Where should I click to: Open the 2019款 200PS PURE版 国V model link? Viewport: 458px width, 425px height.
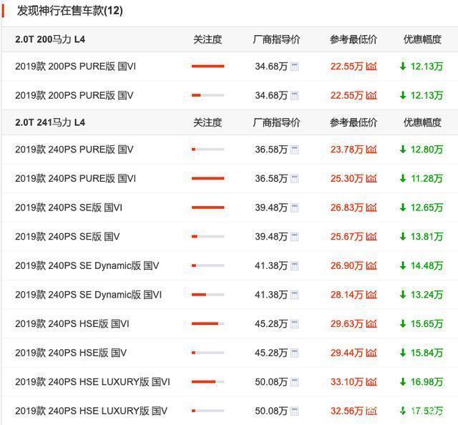tap(74, 95)
